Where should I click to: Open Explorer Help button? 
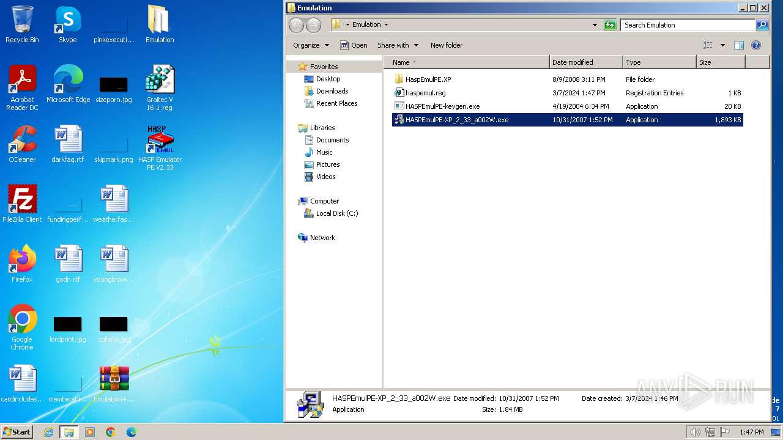click(755, 45)
